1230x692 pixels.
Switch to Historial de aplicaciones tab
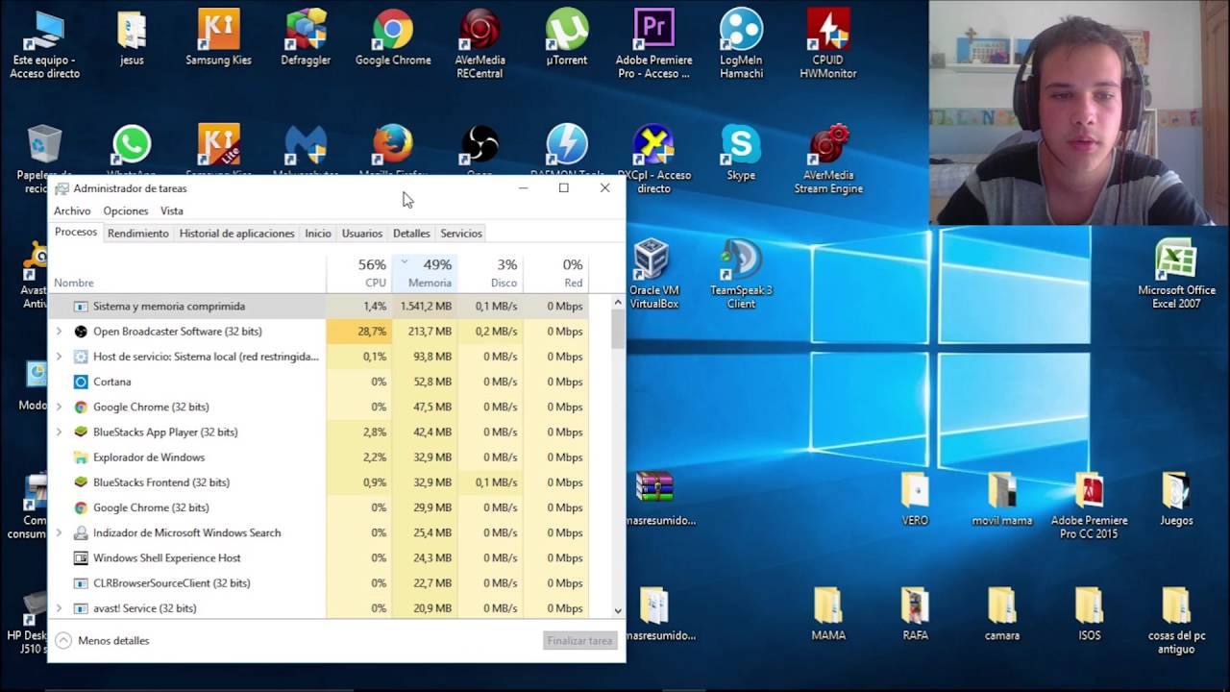(237, 234)
